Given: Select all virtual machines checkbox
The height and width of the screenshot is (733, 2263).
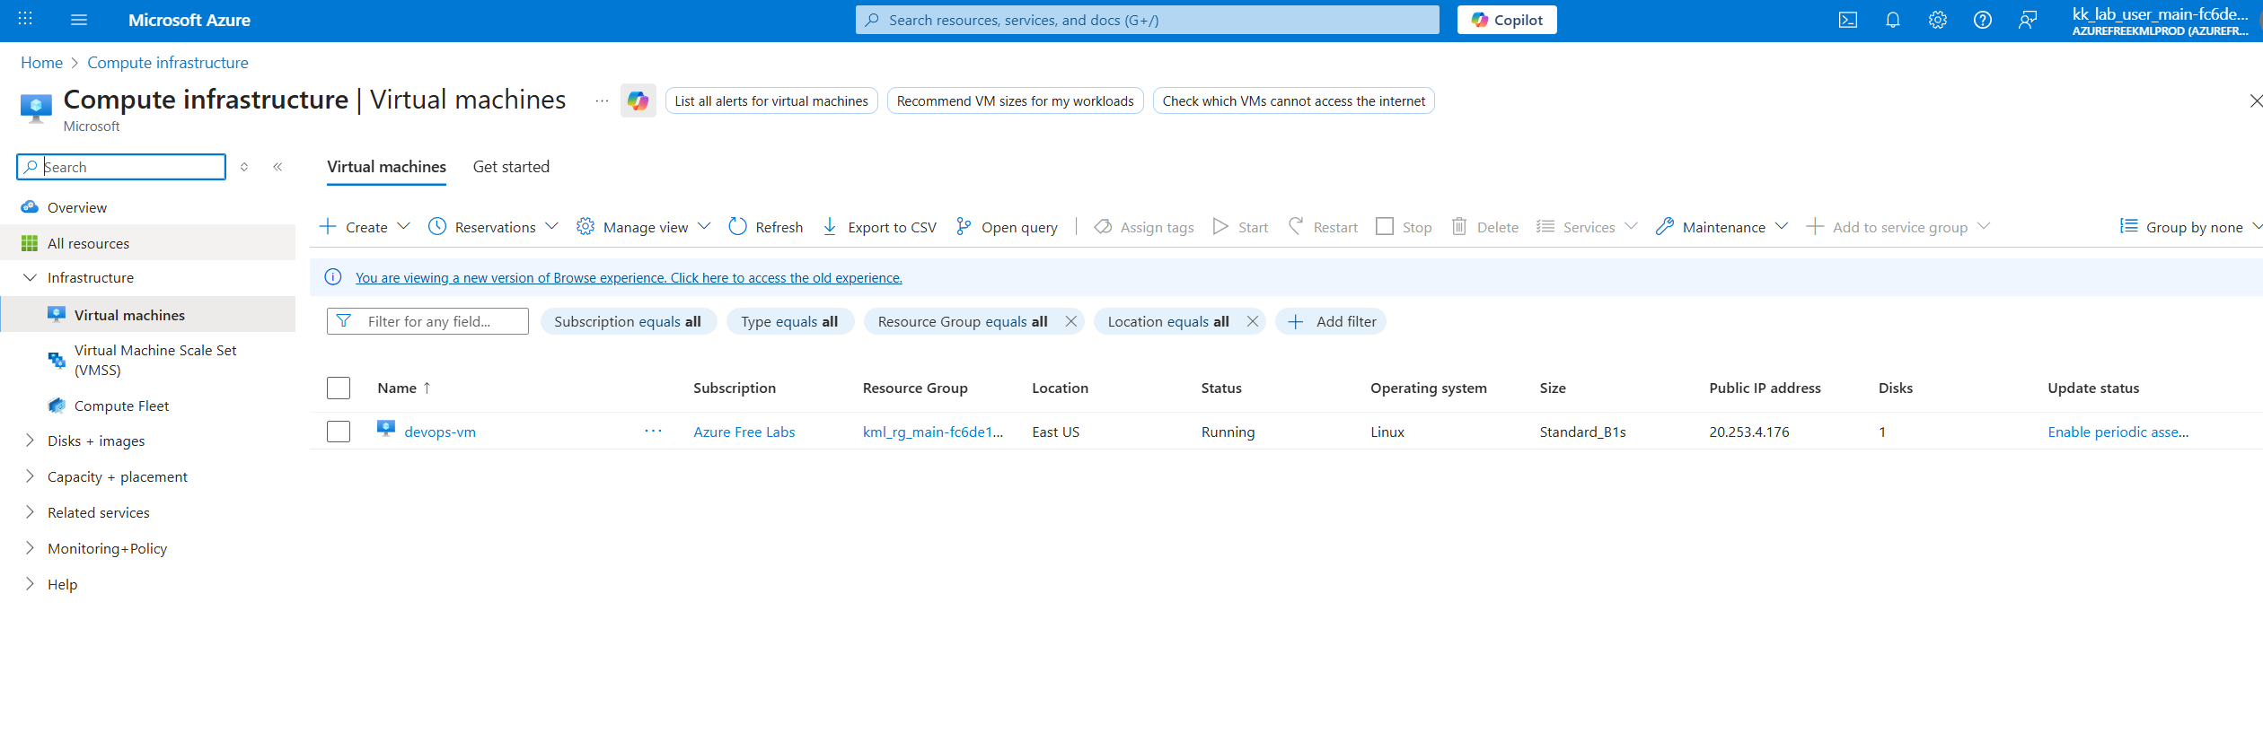Looking at the screenshot, I should click(339, 388).
